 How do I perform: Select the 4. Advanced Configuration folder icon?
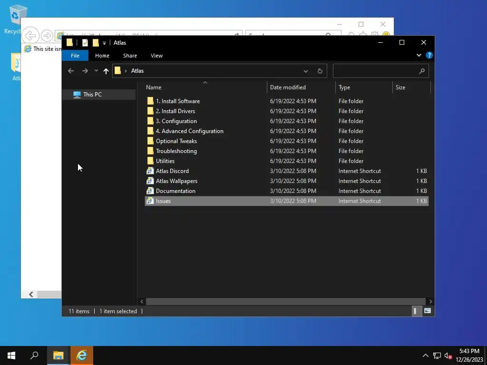[150, 131]
